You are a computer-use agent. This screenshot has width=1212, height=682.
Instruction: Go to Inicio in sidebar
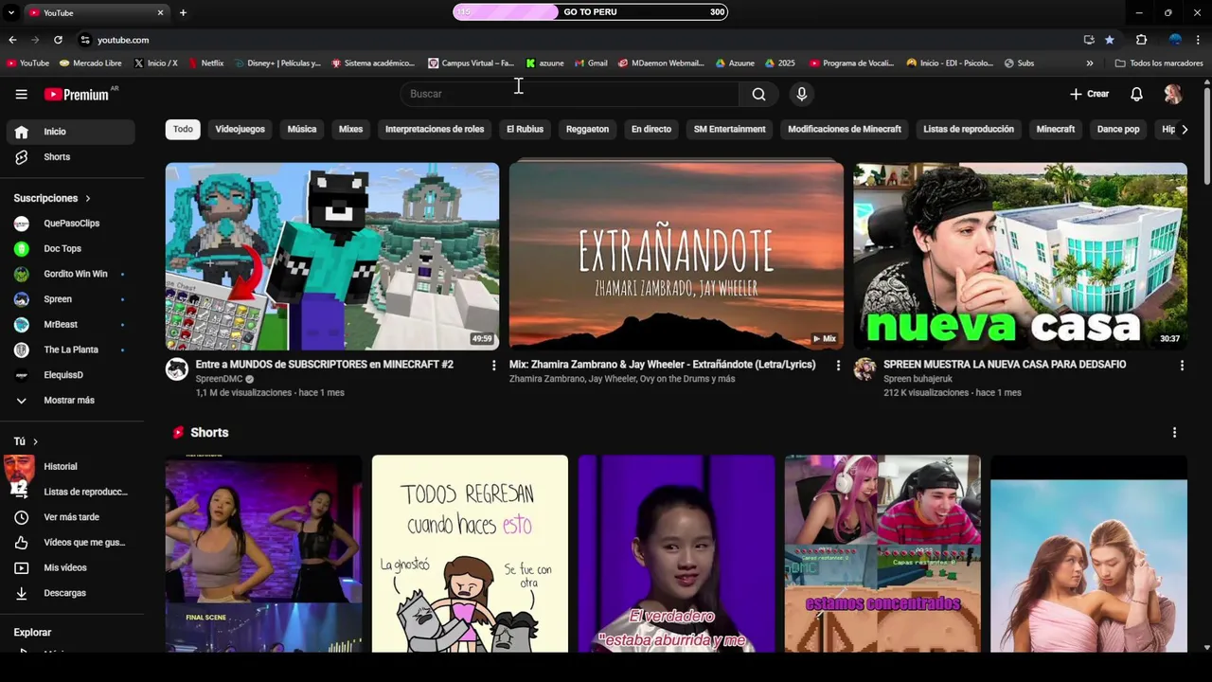[71, 132]
